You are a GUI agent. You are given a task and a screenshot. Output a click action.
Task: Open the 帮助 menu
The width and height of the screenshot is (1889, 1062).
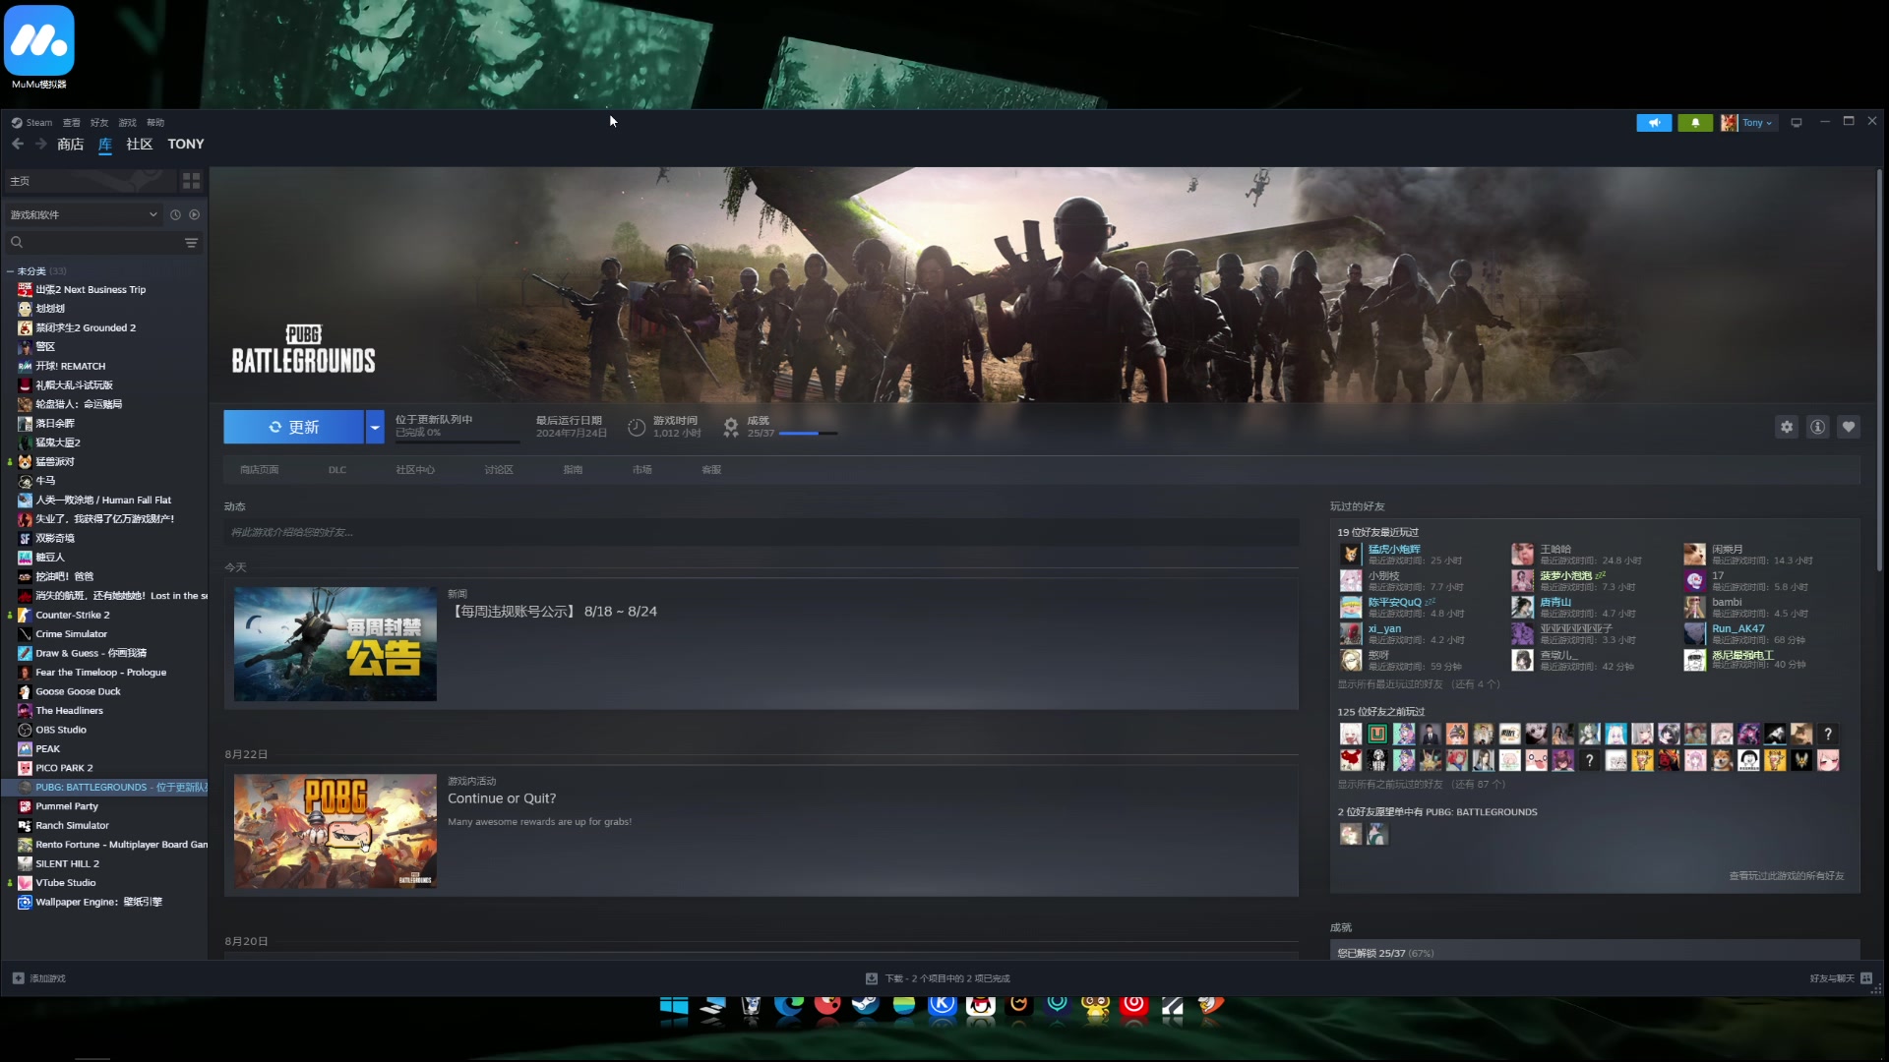coord(155,123)
